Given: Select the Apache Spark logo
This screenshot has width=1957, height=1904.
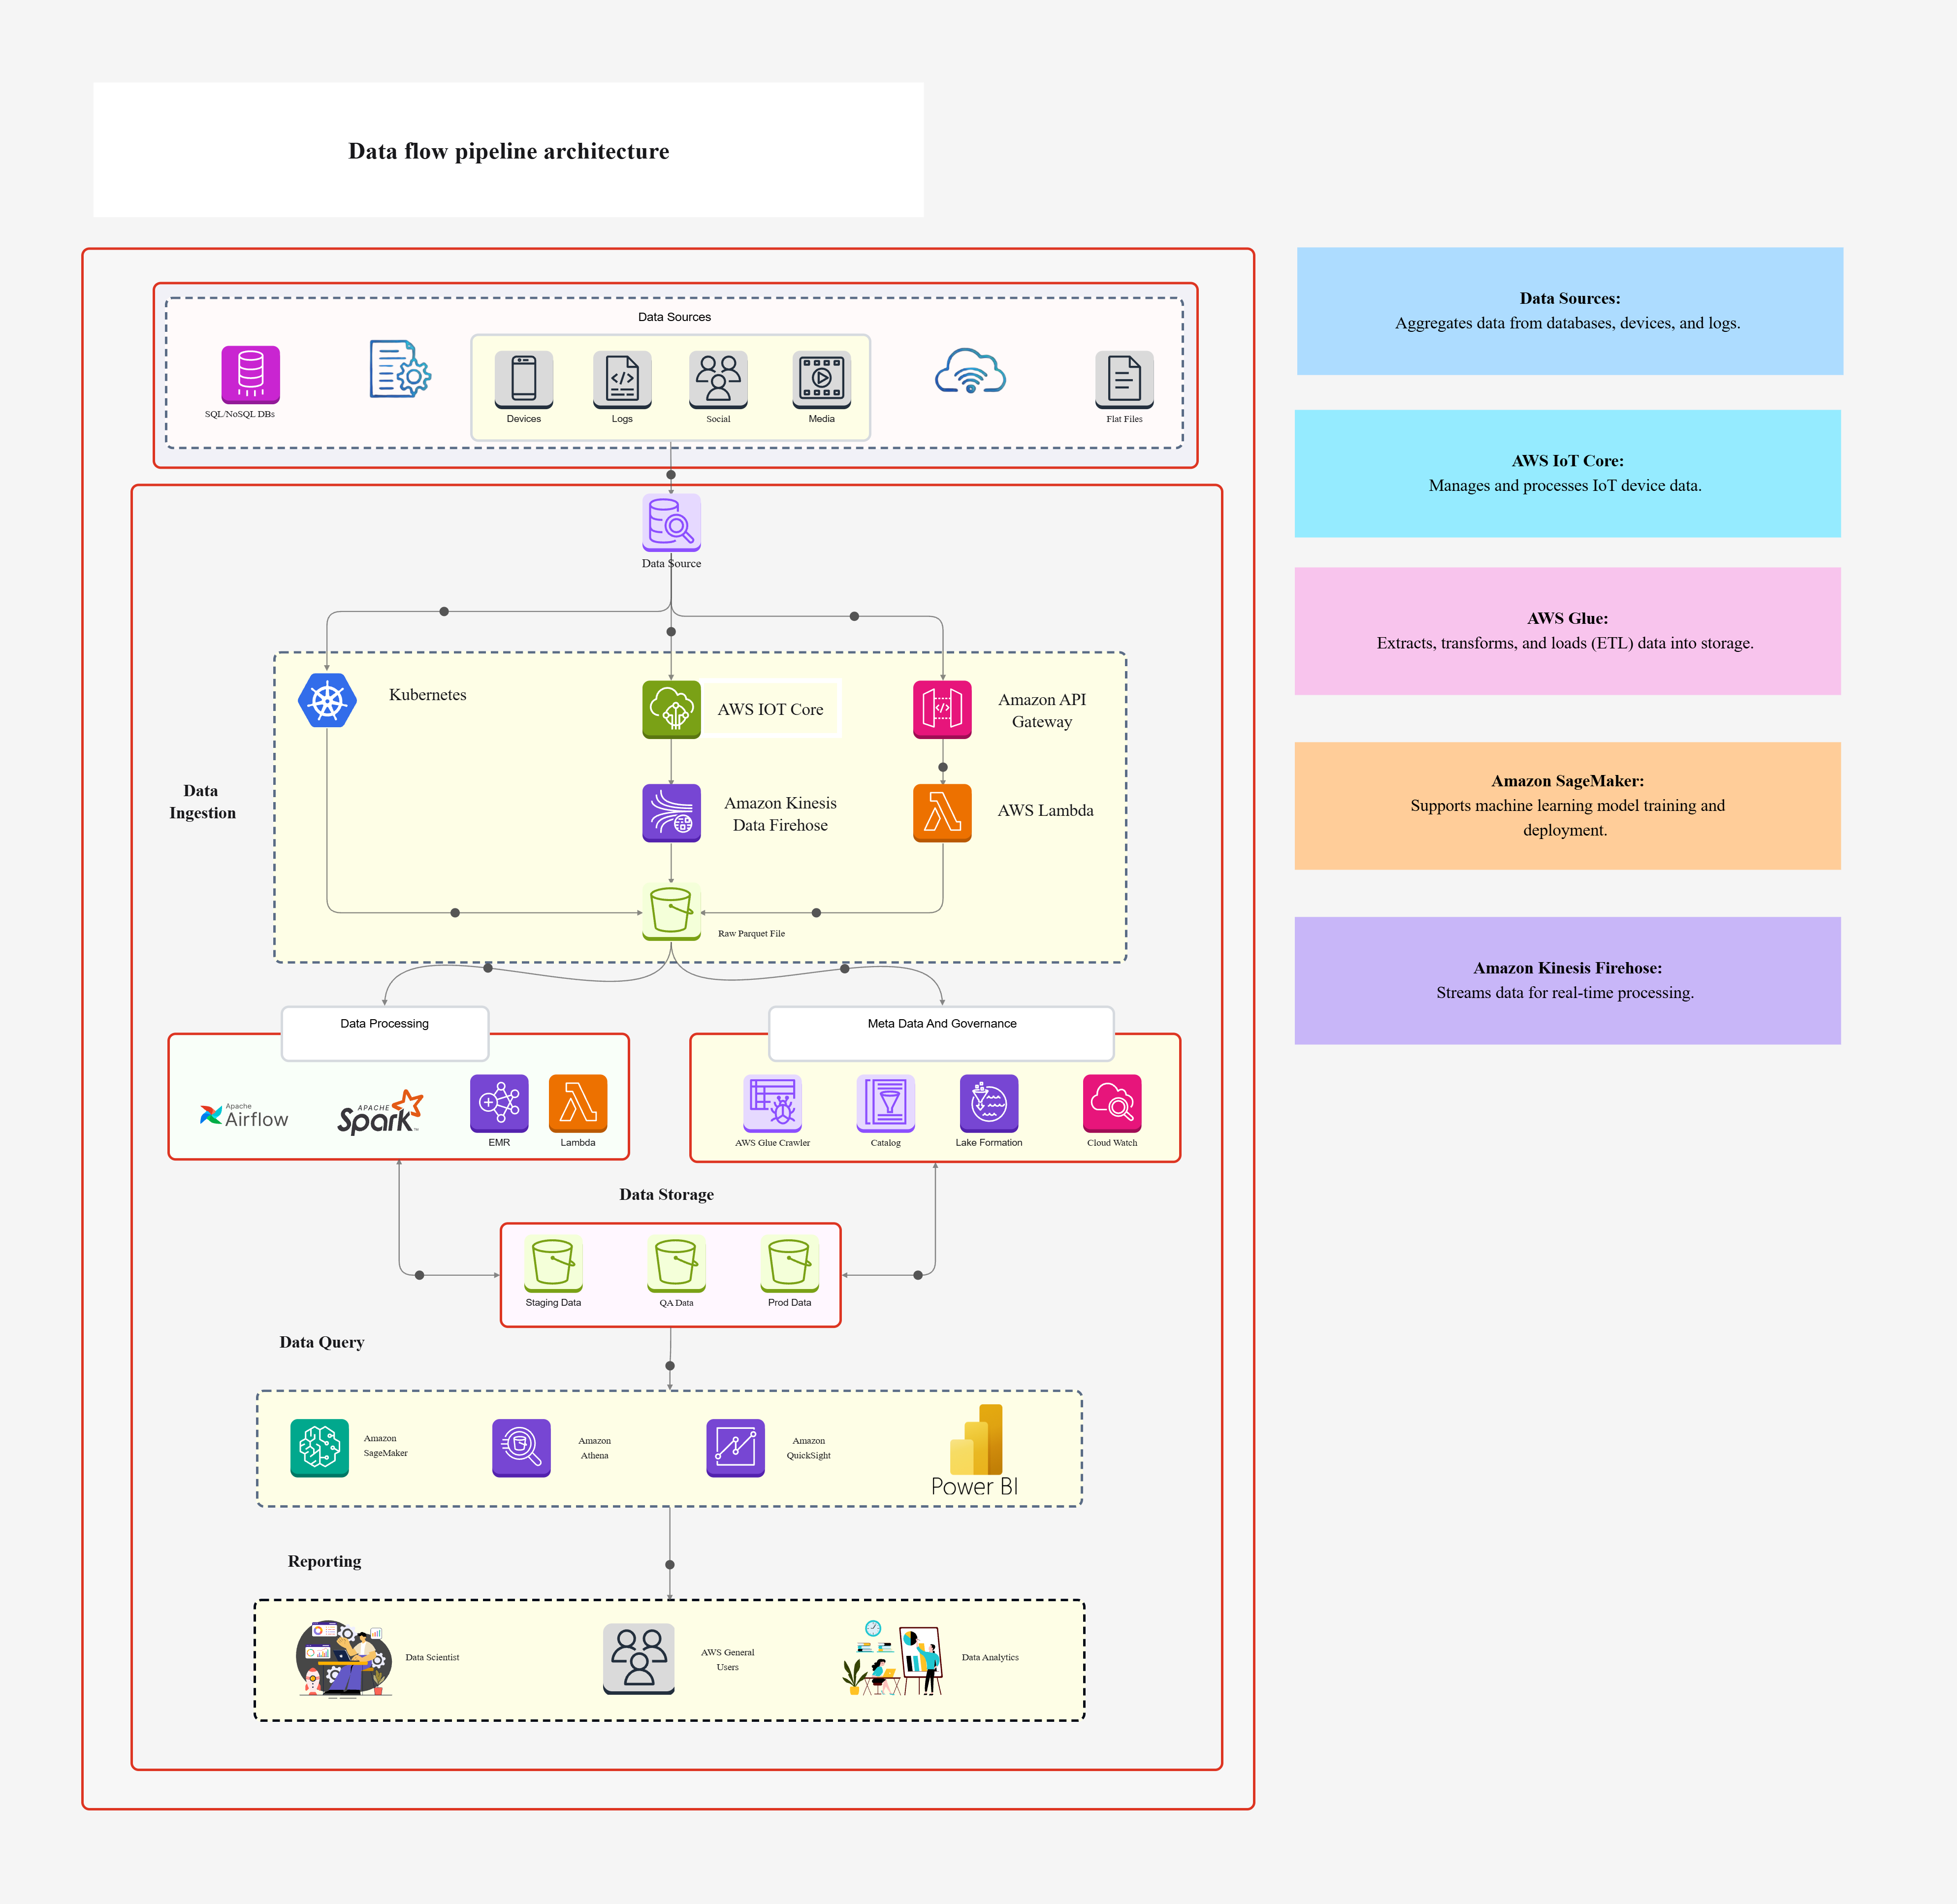Looking at the screenshot, I should point(380,1112).
